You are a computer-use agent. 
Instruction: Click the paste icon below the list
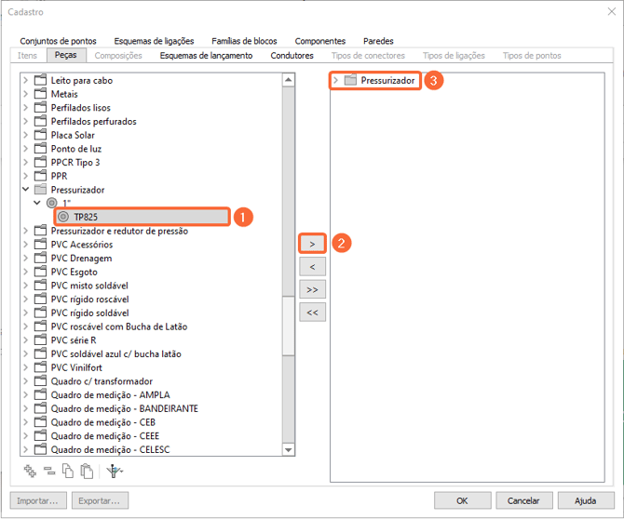click(x=87, y=471)
